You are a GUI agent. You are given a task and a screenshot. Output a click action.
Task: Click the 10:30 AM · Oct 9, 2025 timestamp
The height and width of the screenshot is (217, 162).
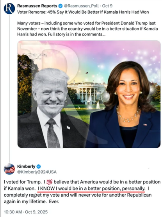26,212
